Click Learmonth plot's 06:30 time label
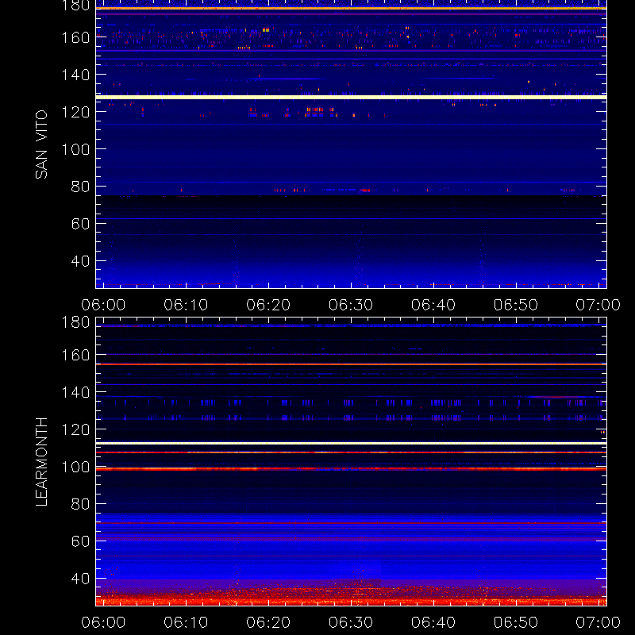Image resolution: width=635 pixels, height=635 pixels. 351,622
